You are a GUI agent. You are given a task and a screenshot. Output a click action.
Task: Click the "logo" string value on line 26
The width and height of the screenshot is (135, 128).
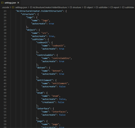pos(45,21)
